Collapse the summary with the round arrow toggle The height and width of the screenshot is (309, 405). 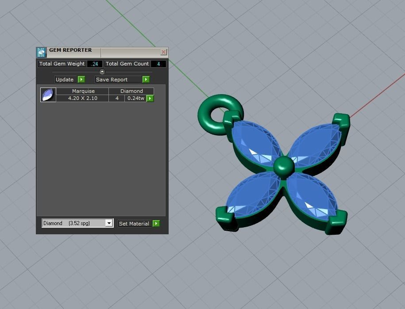[102, 72]
